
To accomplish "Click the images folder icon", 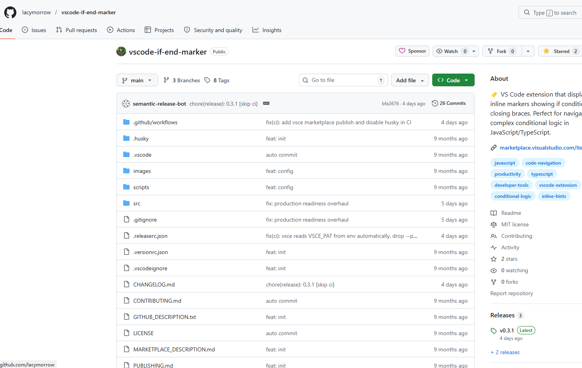I will (x=126, y=171).
